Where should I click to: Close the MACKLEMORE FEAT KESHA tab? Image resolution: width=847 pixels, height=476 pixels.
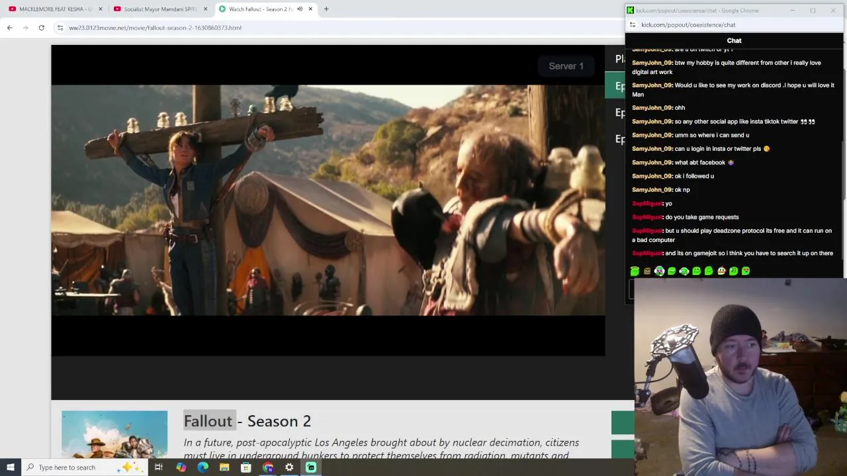pos(101,9)
